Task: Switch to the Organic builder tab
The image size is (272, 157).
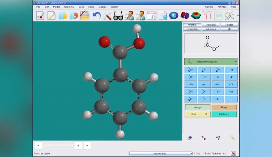Action: click(x=192, y=25)
